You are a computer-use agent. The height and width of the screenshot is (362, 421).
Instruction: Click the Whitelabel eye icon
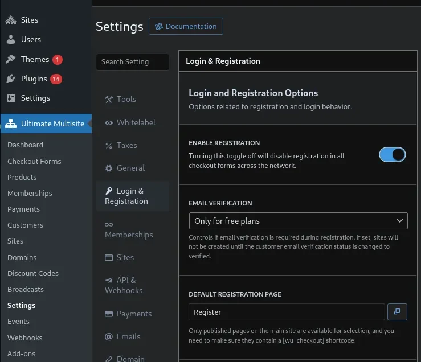(x=109, y=122)
